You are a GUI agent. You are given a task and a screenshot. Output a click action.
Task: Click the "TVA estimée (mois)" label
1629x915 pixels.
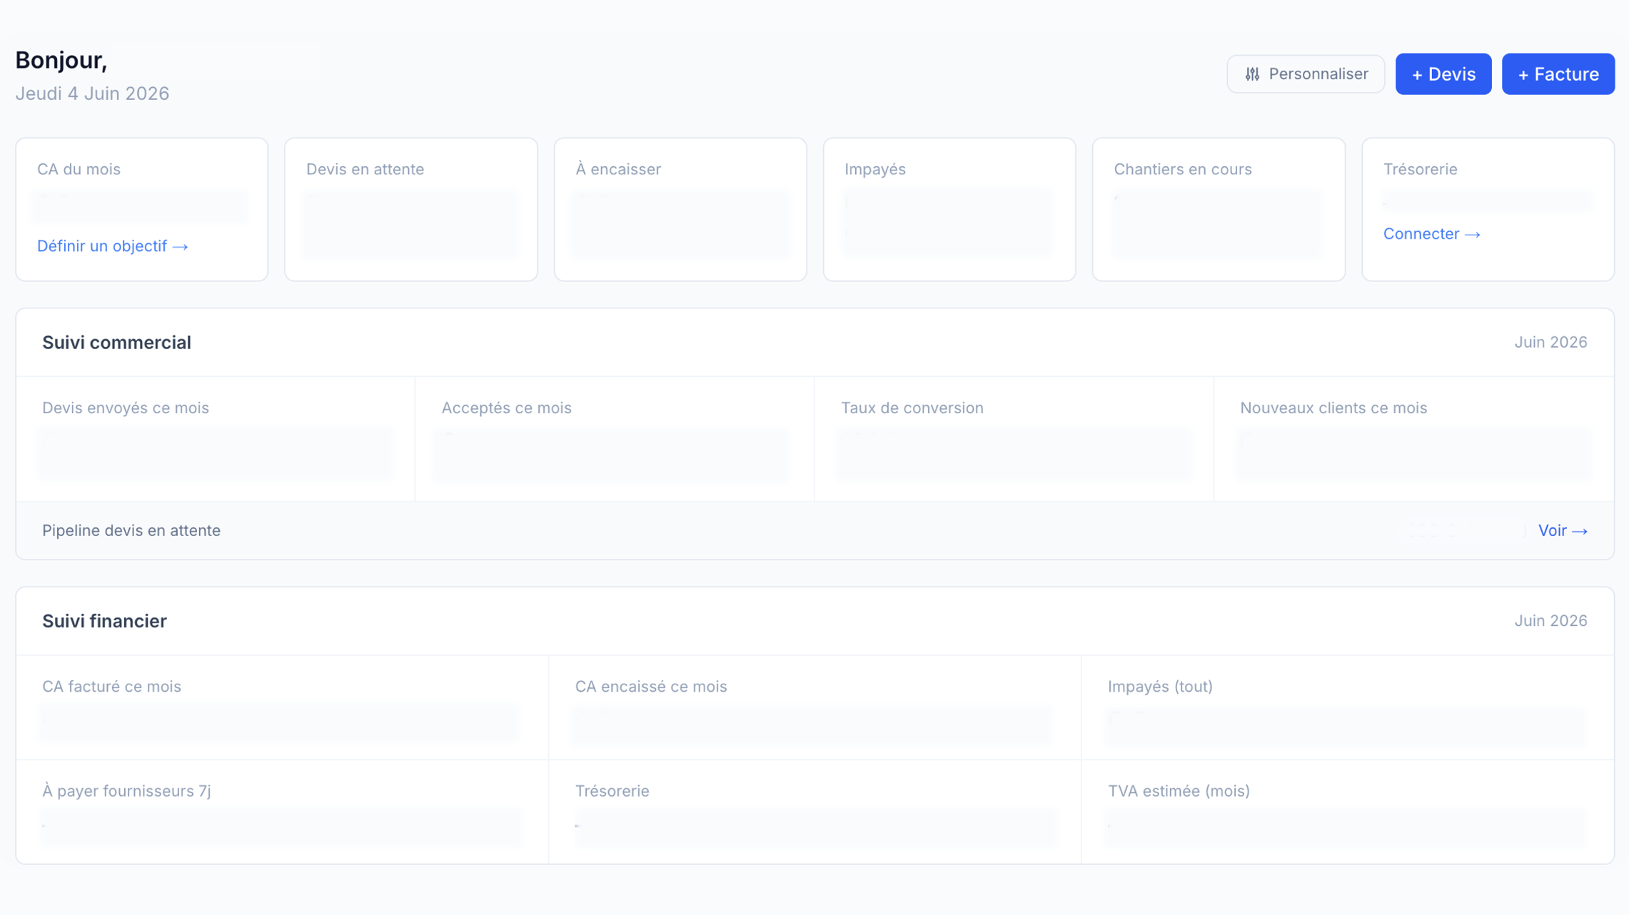coord(1179,791)
